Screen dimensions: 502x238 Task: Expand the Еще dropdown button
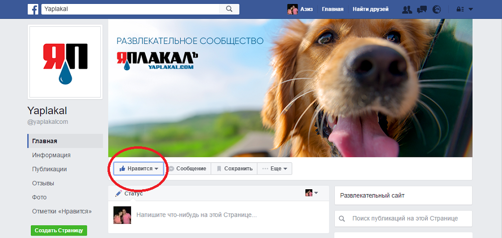pyautogui.click(x=275, y=169)
